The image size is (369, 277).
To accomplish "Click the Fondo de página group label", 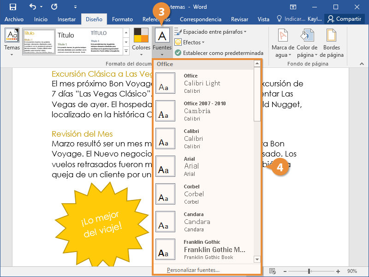I will click(308, 64).
